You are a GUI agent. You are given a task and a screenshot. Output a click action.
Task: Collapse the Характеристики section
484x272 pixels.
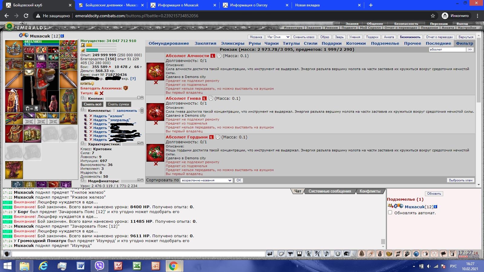(x=82, y=144)
